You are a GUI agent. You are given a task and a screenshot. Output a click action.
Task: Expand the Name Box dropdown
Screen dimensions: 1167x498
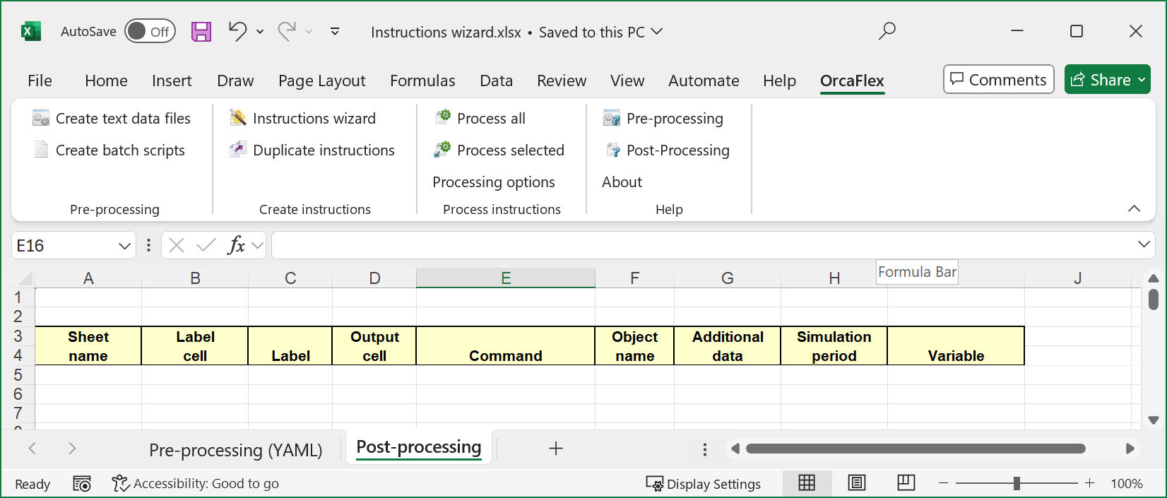pos(124,246)
